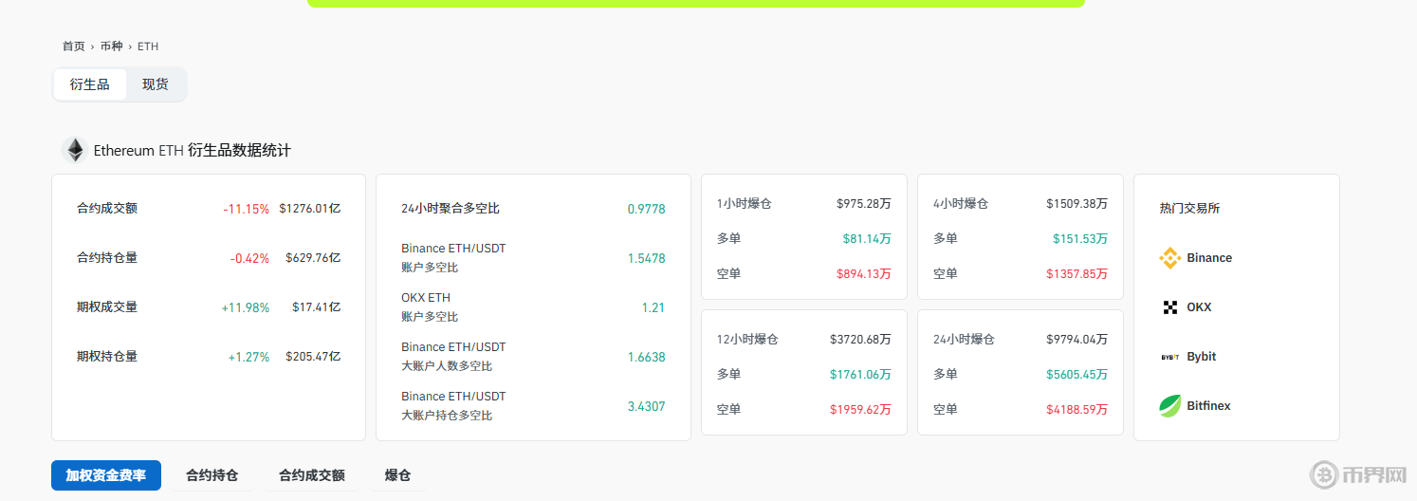
Task: Click the 24小时聚合多空比 value 0.9778
Action: click(x=646, y=209)
